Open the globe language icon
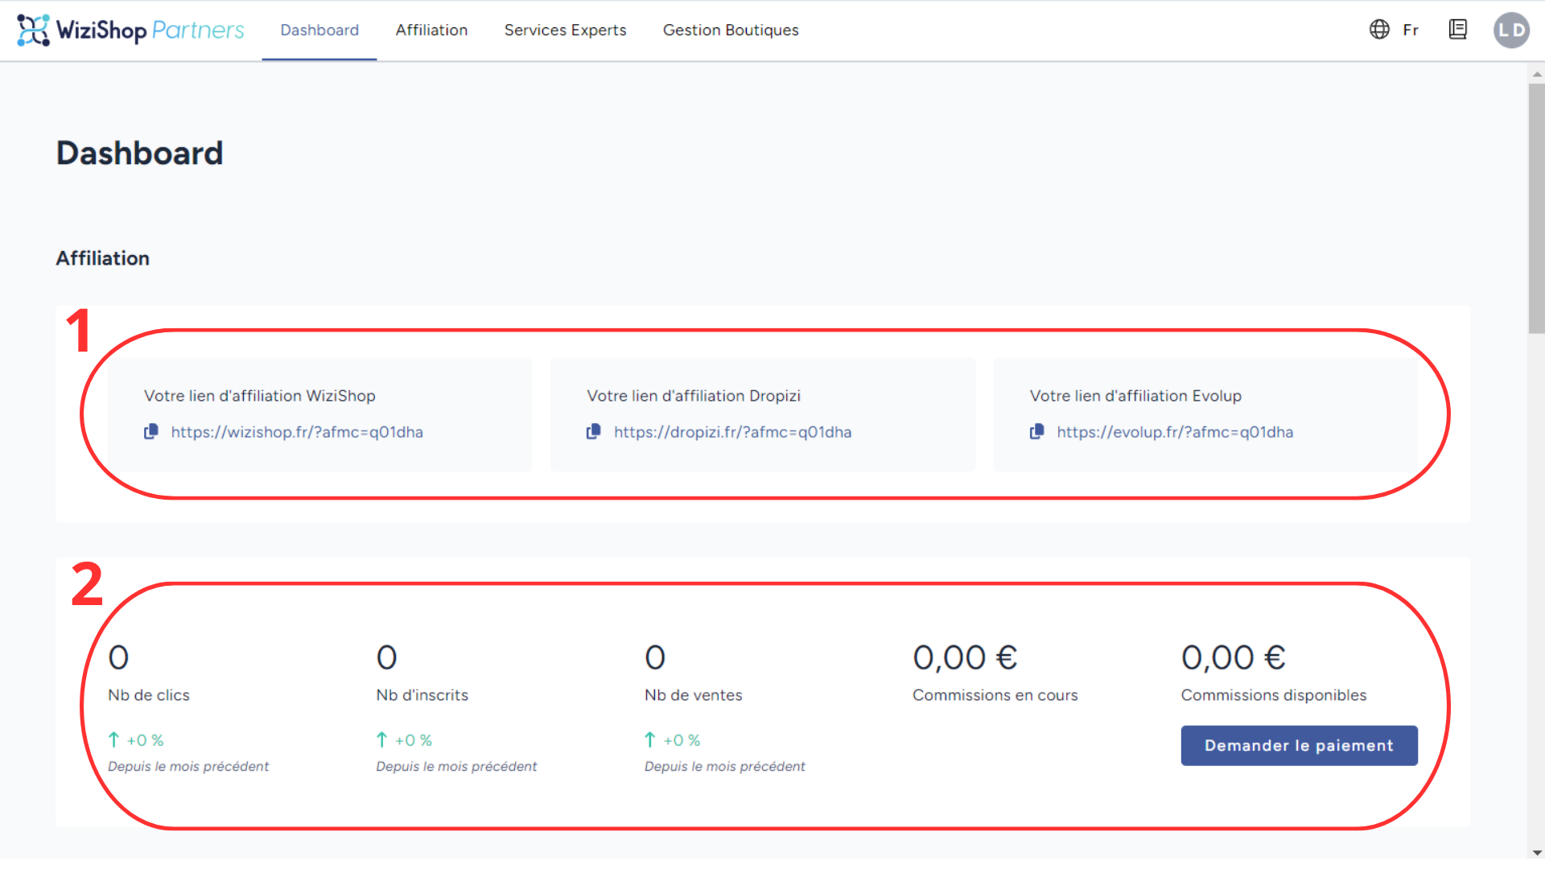Image resolution: width=1545 pixels, height=869 pixels. point(1379,30)
